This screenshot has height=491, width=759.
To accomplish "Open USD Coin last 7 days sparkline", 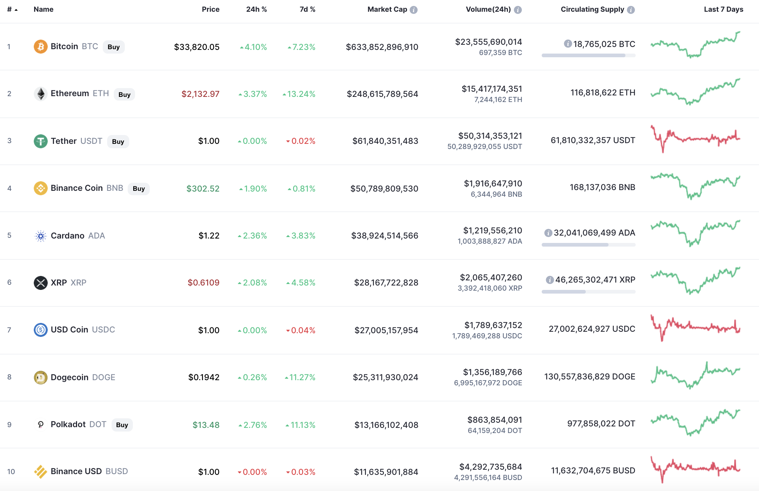I will 696,328.
